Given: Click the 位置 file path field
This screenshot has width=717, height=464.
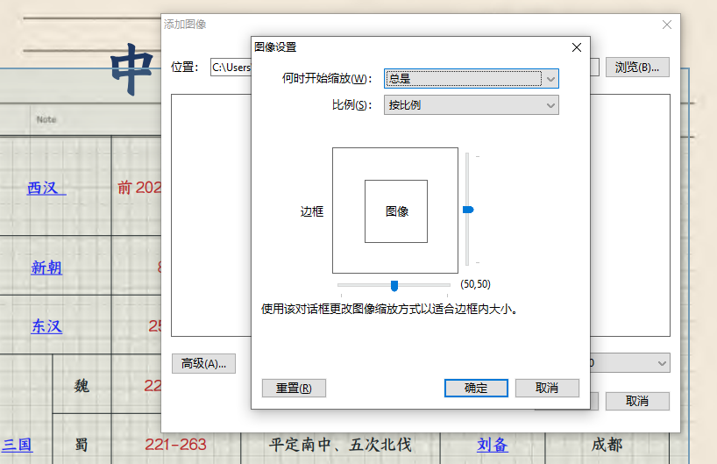Looking at the screenshot, I should [x=231, y=68].
